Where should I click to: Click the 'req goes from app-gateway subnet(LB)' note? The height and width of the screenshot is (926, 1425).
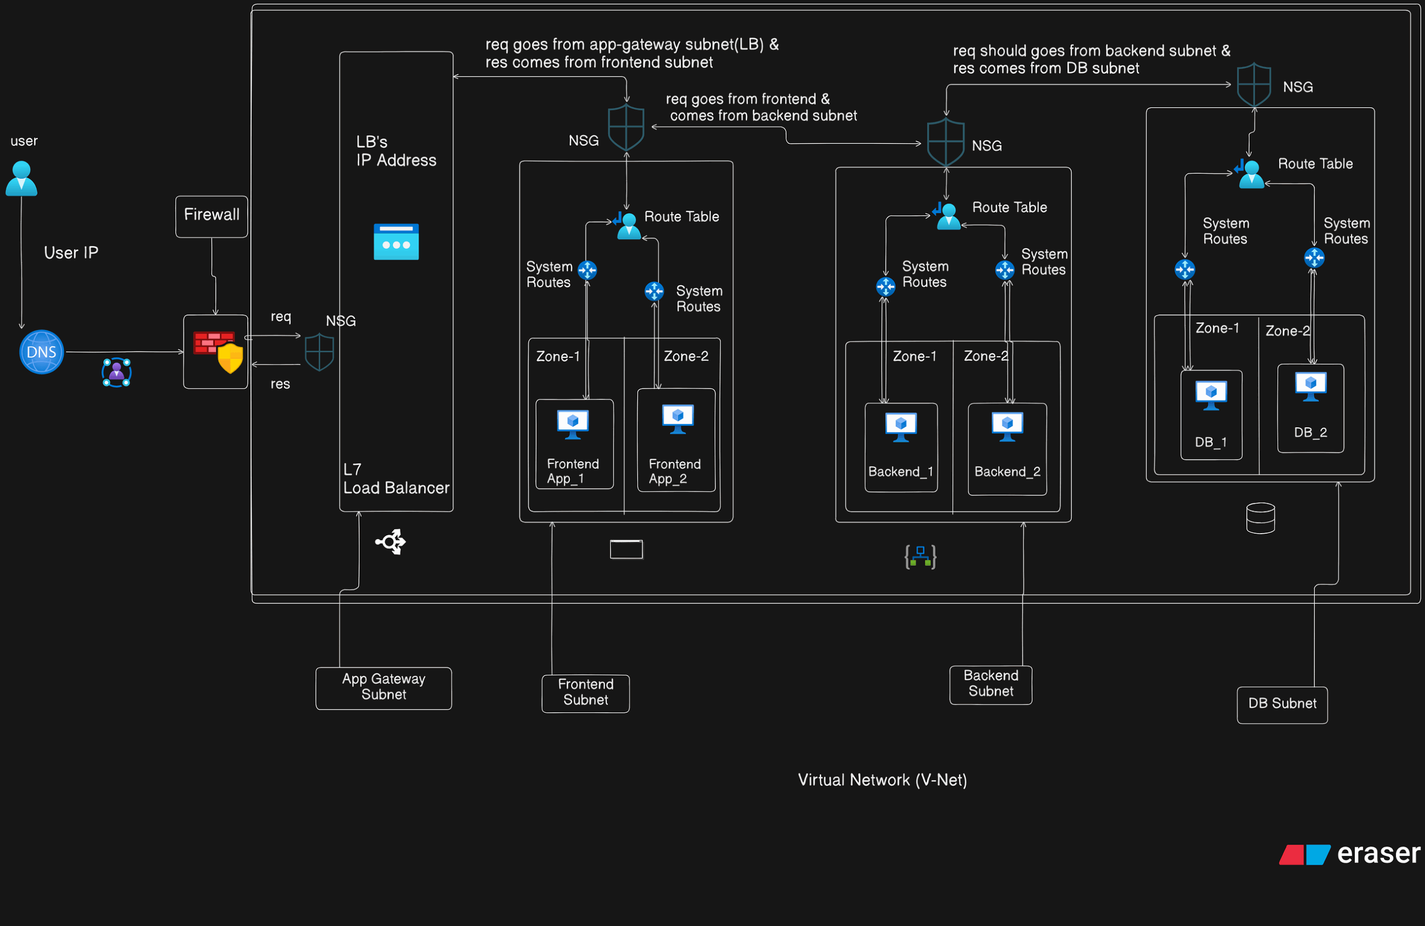(x=632, y=53)
